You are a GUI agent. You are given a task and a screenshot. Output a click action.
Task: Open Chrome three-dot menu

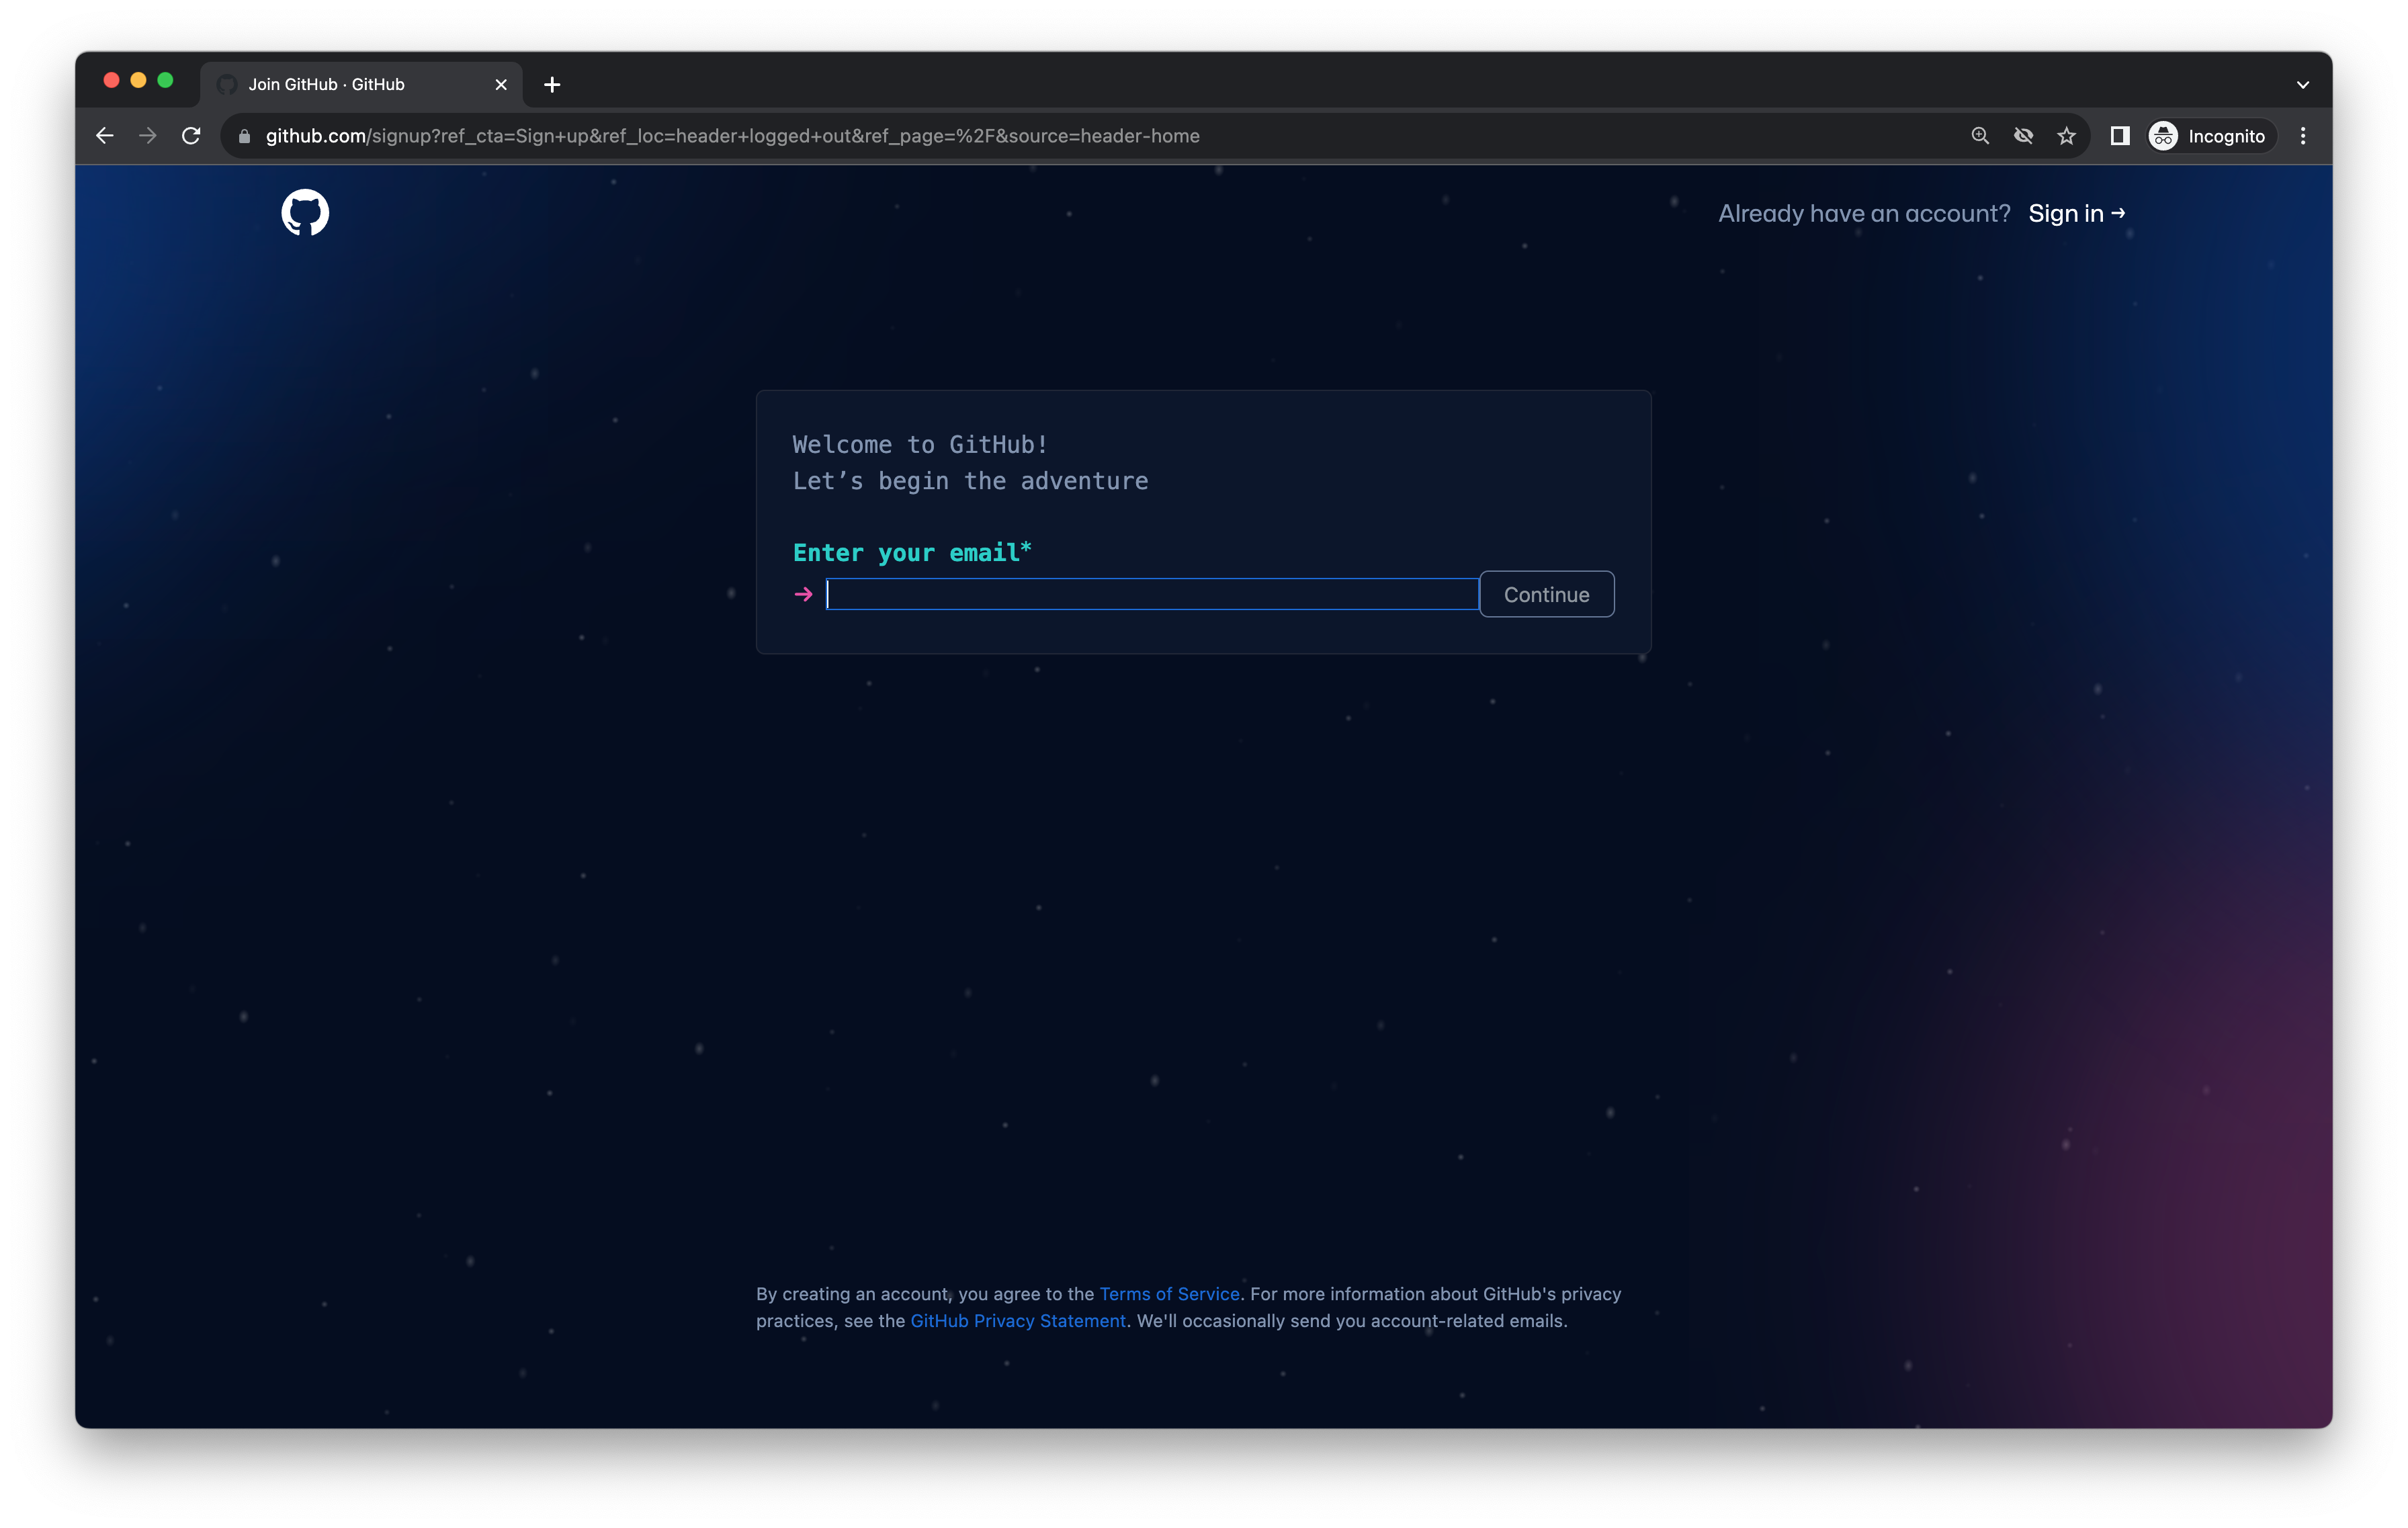[2302, 136]
